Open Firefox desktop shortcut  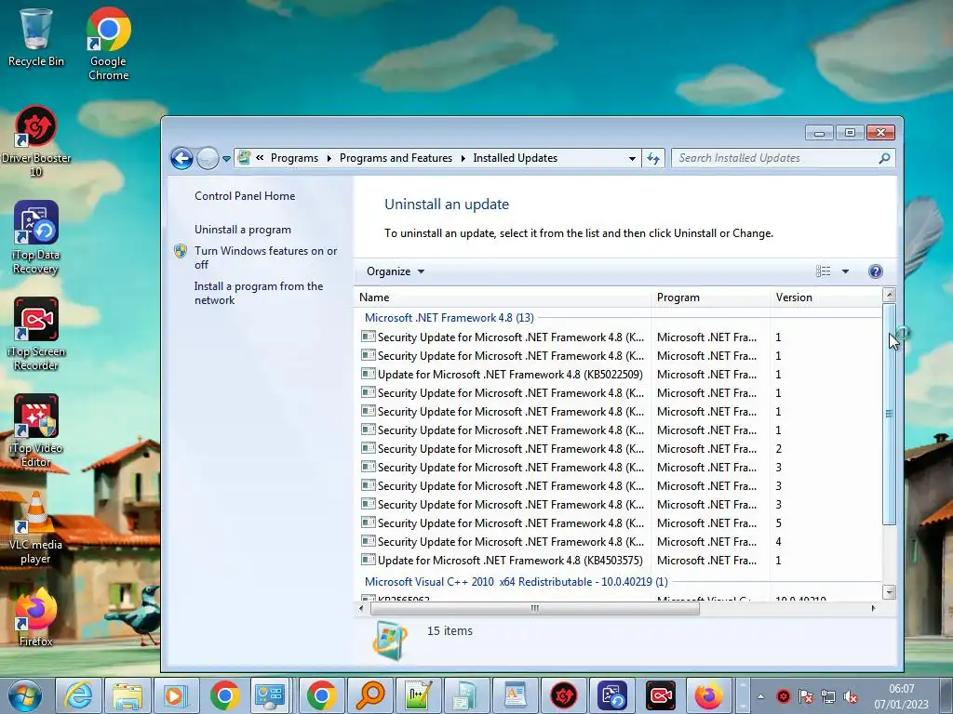click(36, 616)
